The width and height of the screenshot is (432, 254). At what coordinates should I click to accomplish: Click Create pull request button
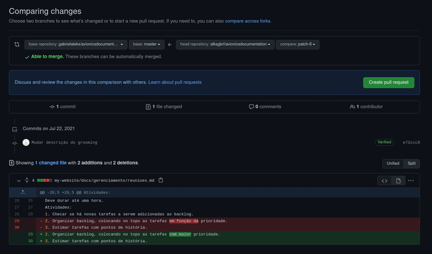coord(389,83)
